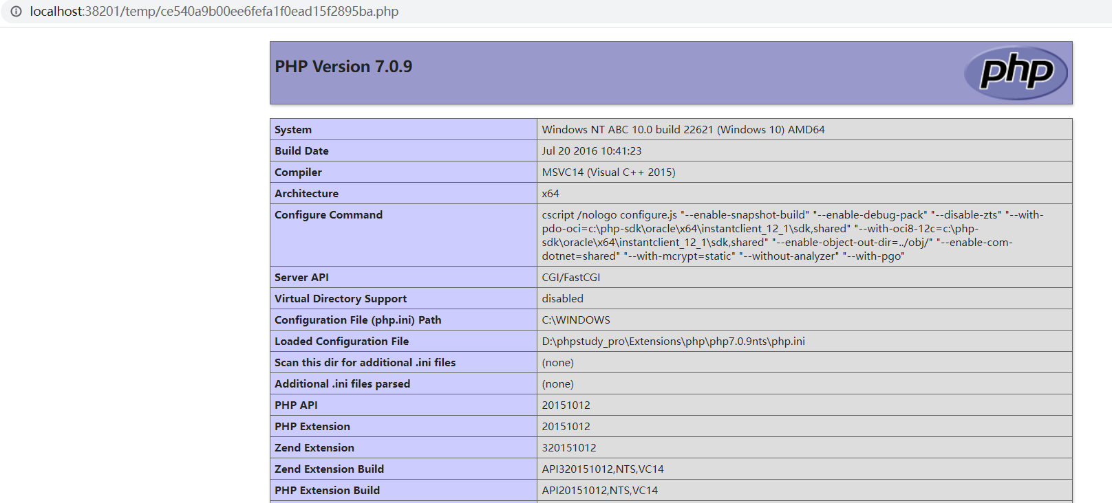
Task: Click the C:\WINDOWS value
Action: (576, 320)
